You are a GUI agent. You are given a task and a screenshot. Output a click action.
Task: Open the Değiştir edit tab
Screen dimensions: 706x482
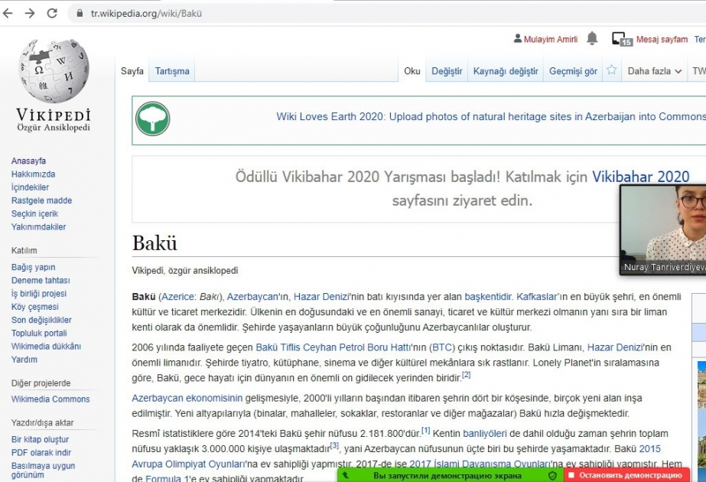point(447,70)
